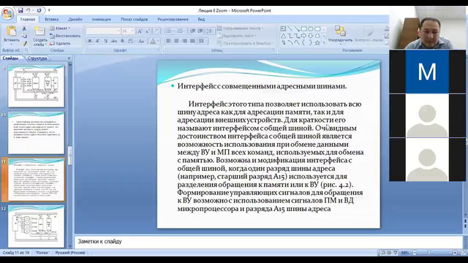This screenshot has width=468, height=263.
Task: Create a new slide with Создать слайд
Action: (x=39, y=36)
